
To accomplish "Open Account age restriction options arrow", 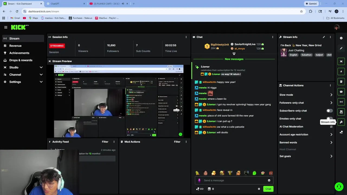I will [331, 135].
